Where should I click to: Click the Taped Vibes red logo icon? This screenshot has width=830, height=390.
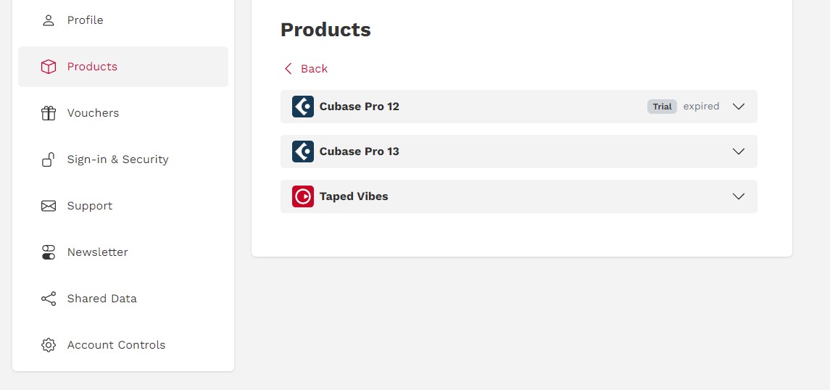[x=303, y=196]
